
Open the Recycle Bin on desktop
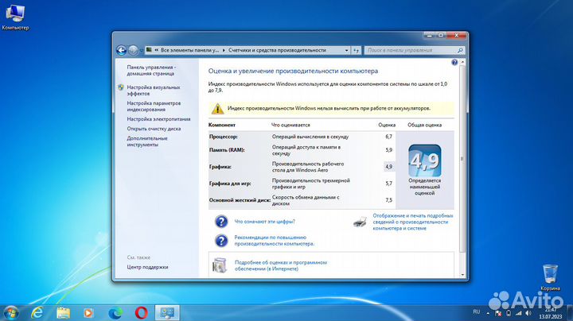[x=550, y=278]
